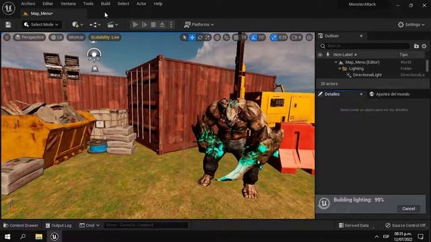Sort by Tipo column
The width and height of the screenshot is (431, 242).
pos(404,54)
